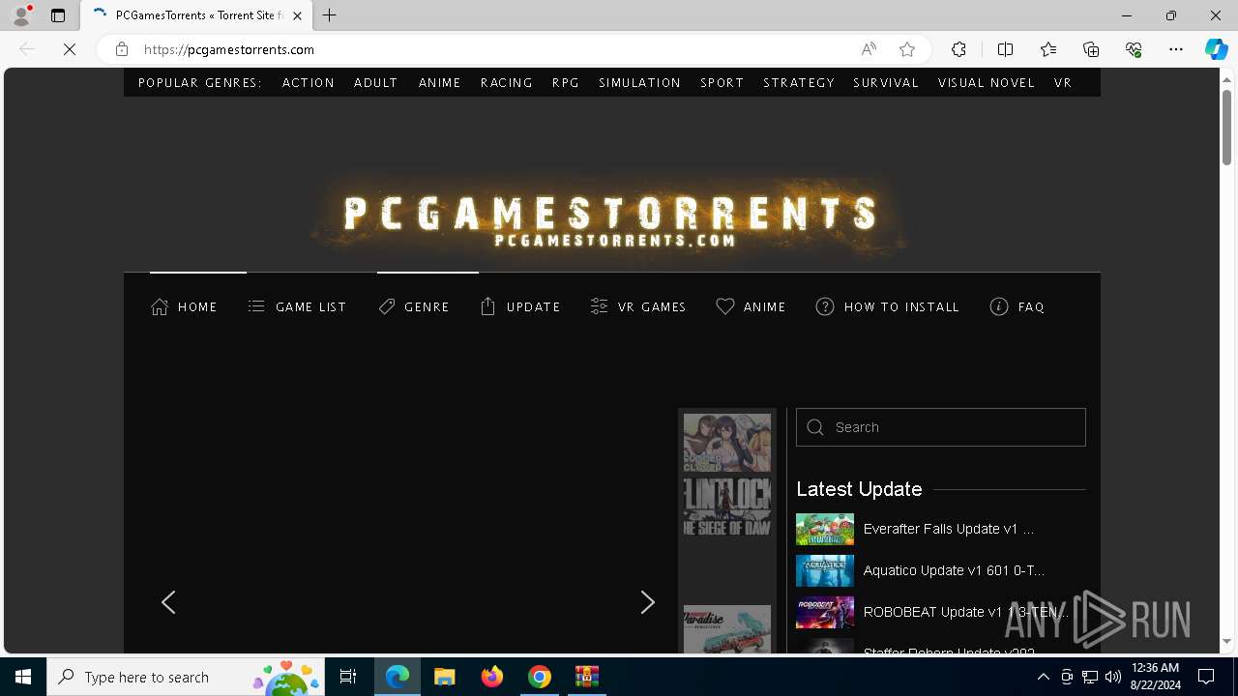1238x696 pixels.
Task: Launch Google Chrome from taskbar
Action: (x=540, y=677)
